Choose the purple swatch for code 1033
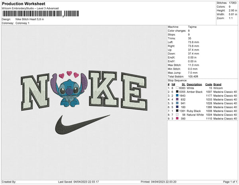 (x=177, y=99)
